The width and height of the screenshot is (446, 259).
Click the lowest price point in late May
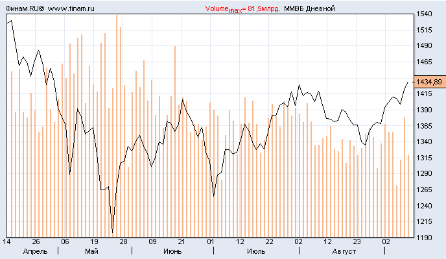coord(112,233)
